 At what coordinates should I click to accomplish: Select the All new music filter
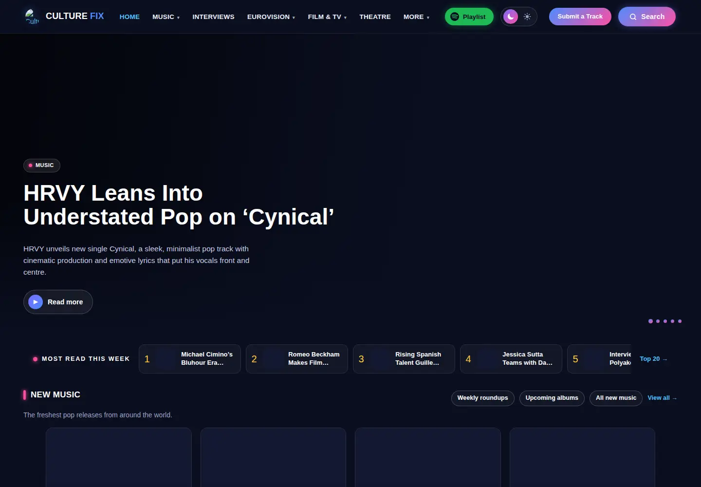(616, 398)
